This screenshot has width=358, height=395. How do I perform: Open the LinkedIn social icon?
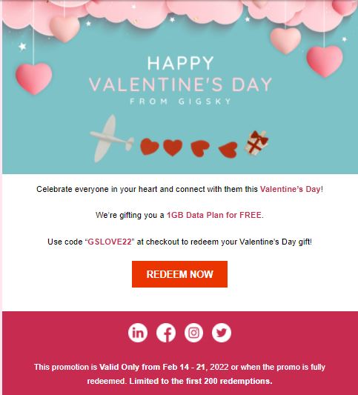point(138,333)
